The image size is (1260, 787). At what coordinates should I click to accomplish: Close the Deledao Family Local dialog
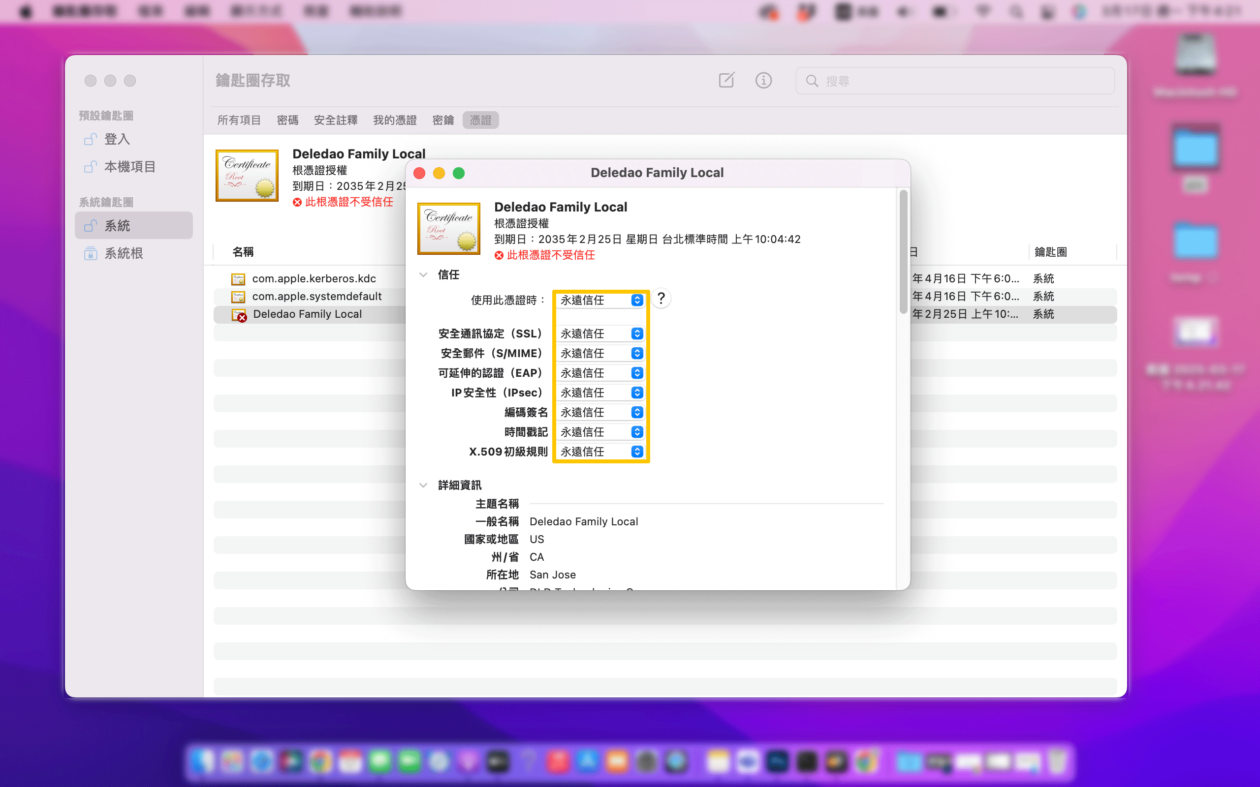pos(419,173)
